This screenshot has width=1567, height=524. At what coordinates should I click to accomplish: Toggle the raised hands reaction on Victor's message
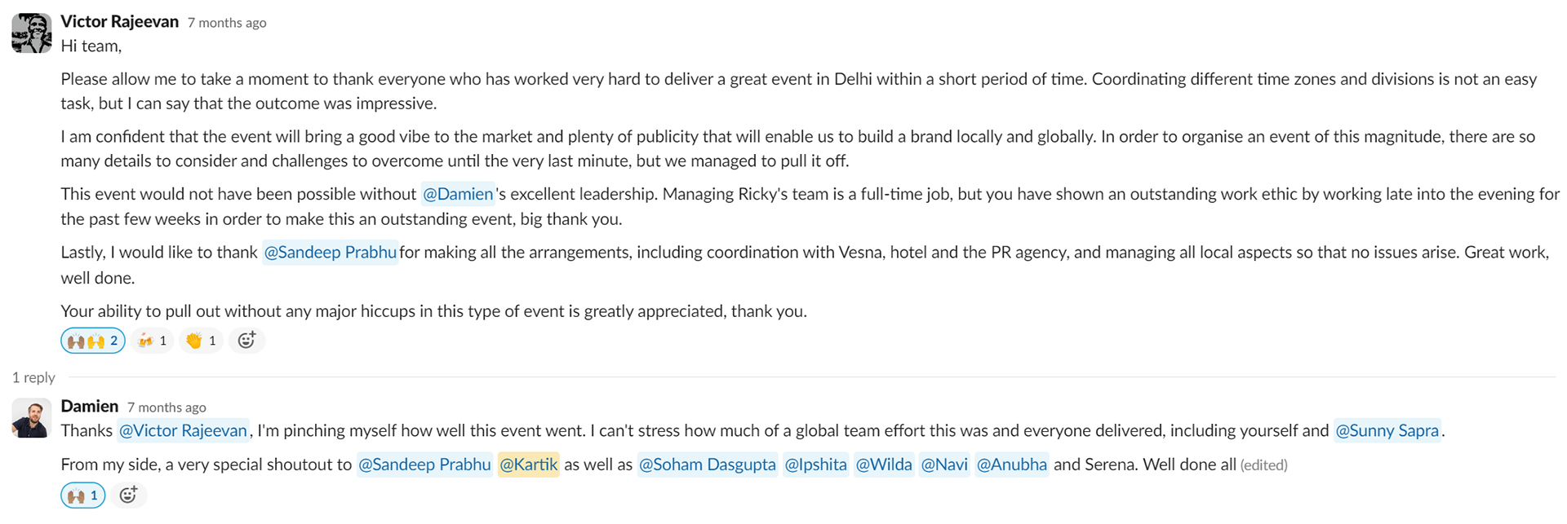point(92,341)
